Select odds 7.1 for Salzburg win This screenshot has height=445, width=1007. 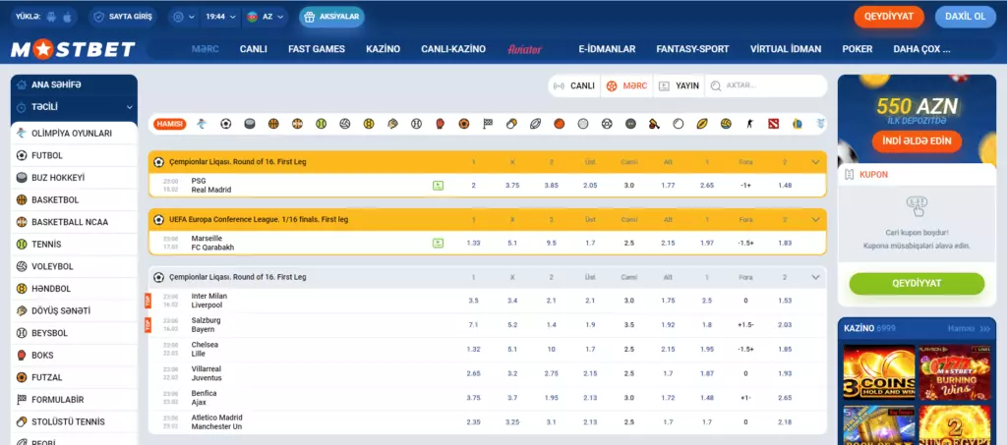pos(473,325)
